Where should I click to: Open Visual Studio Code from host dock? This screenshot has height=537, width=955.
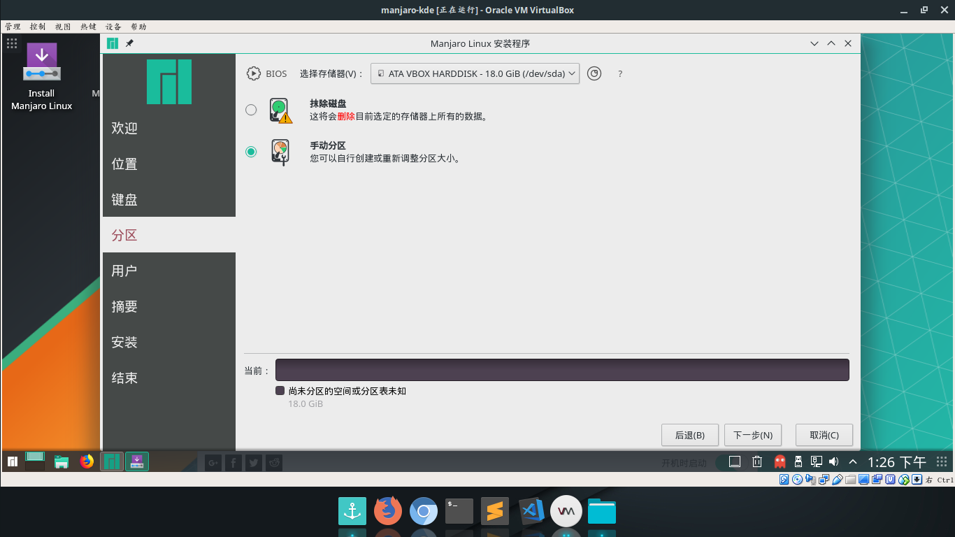(531, 512)
